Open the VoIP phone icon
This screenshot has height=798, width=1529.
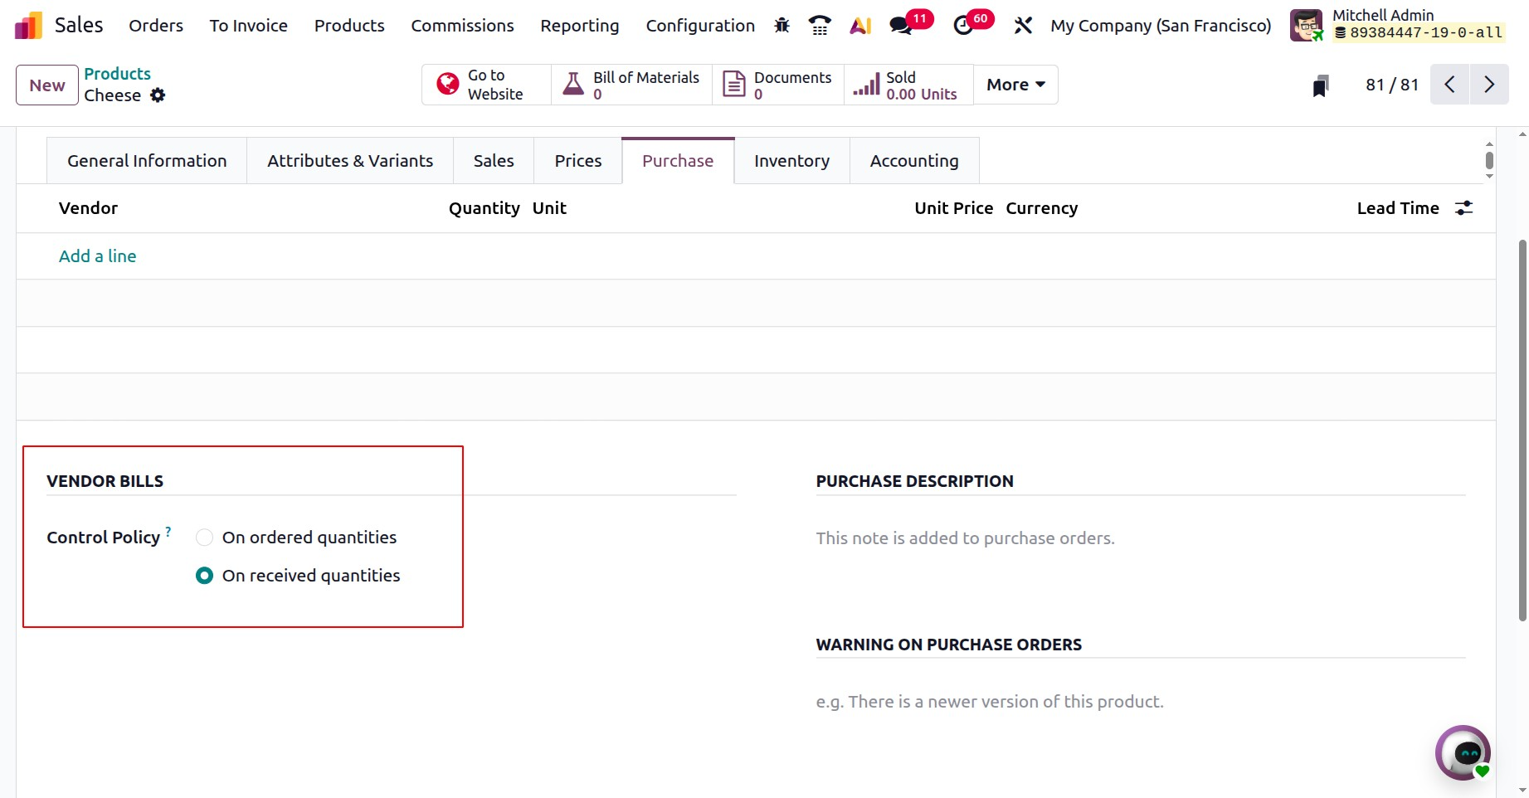pos(820,26)
